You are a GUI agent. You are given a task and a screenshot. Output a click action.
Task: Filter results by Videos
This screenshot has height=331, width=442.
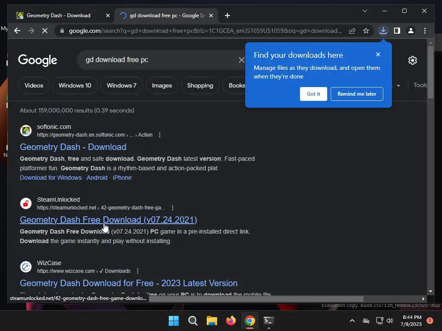(x=34, y=85)
